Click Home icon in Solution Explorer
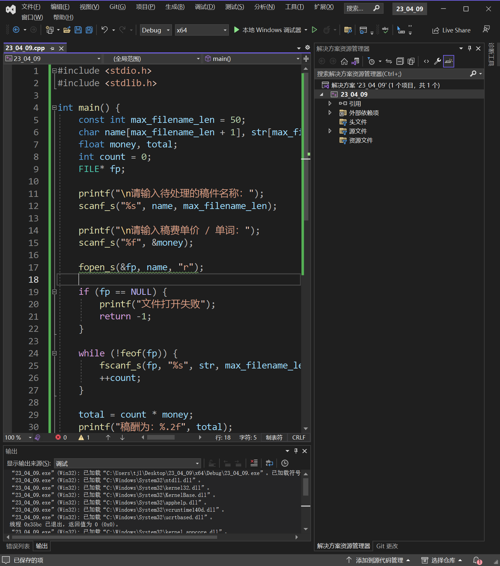The width and height of the screenshot is (500, 566). coord(344,61)
